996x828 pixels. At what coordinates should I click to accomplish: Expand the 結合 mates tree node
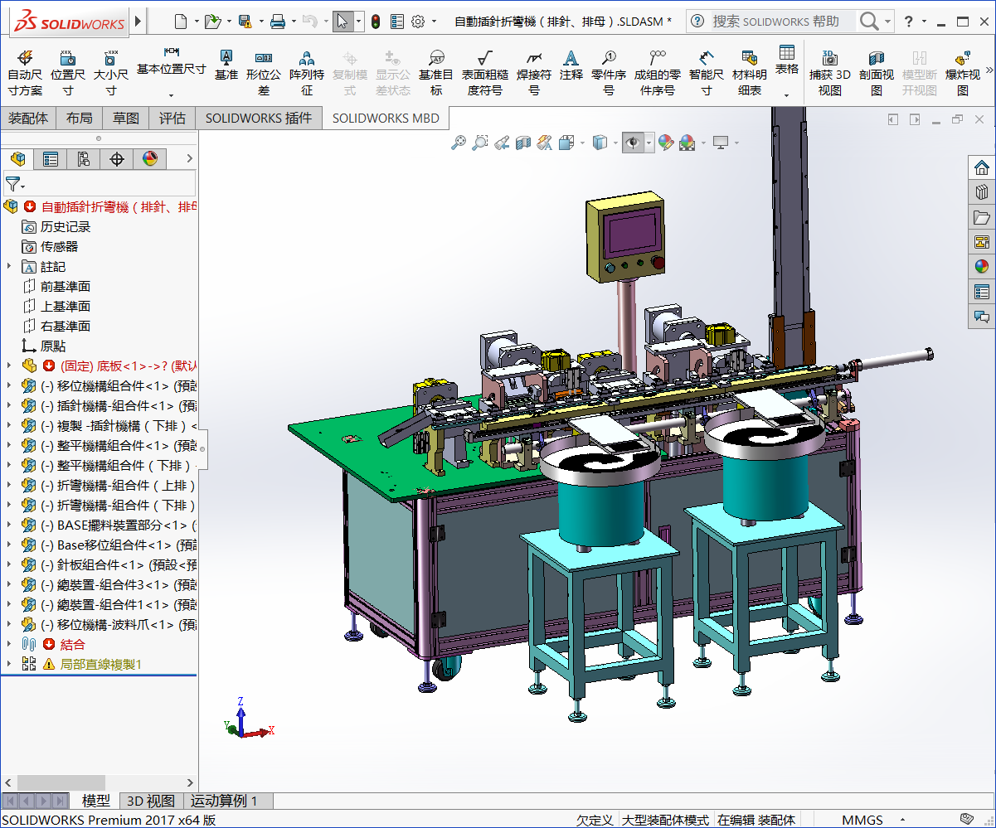(x=9, y=644)
